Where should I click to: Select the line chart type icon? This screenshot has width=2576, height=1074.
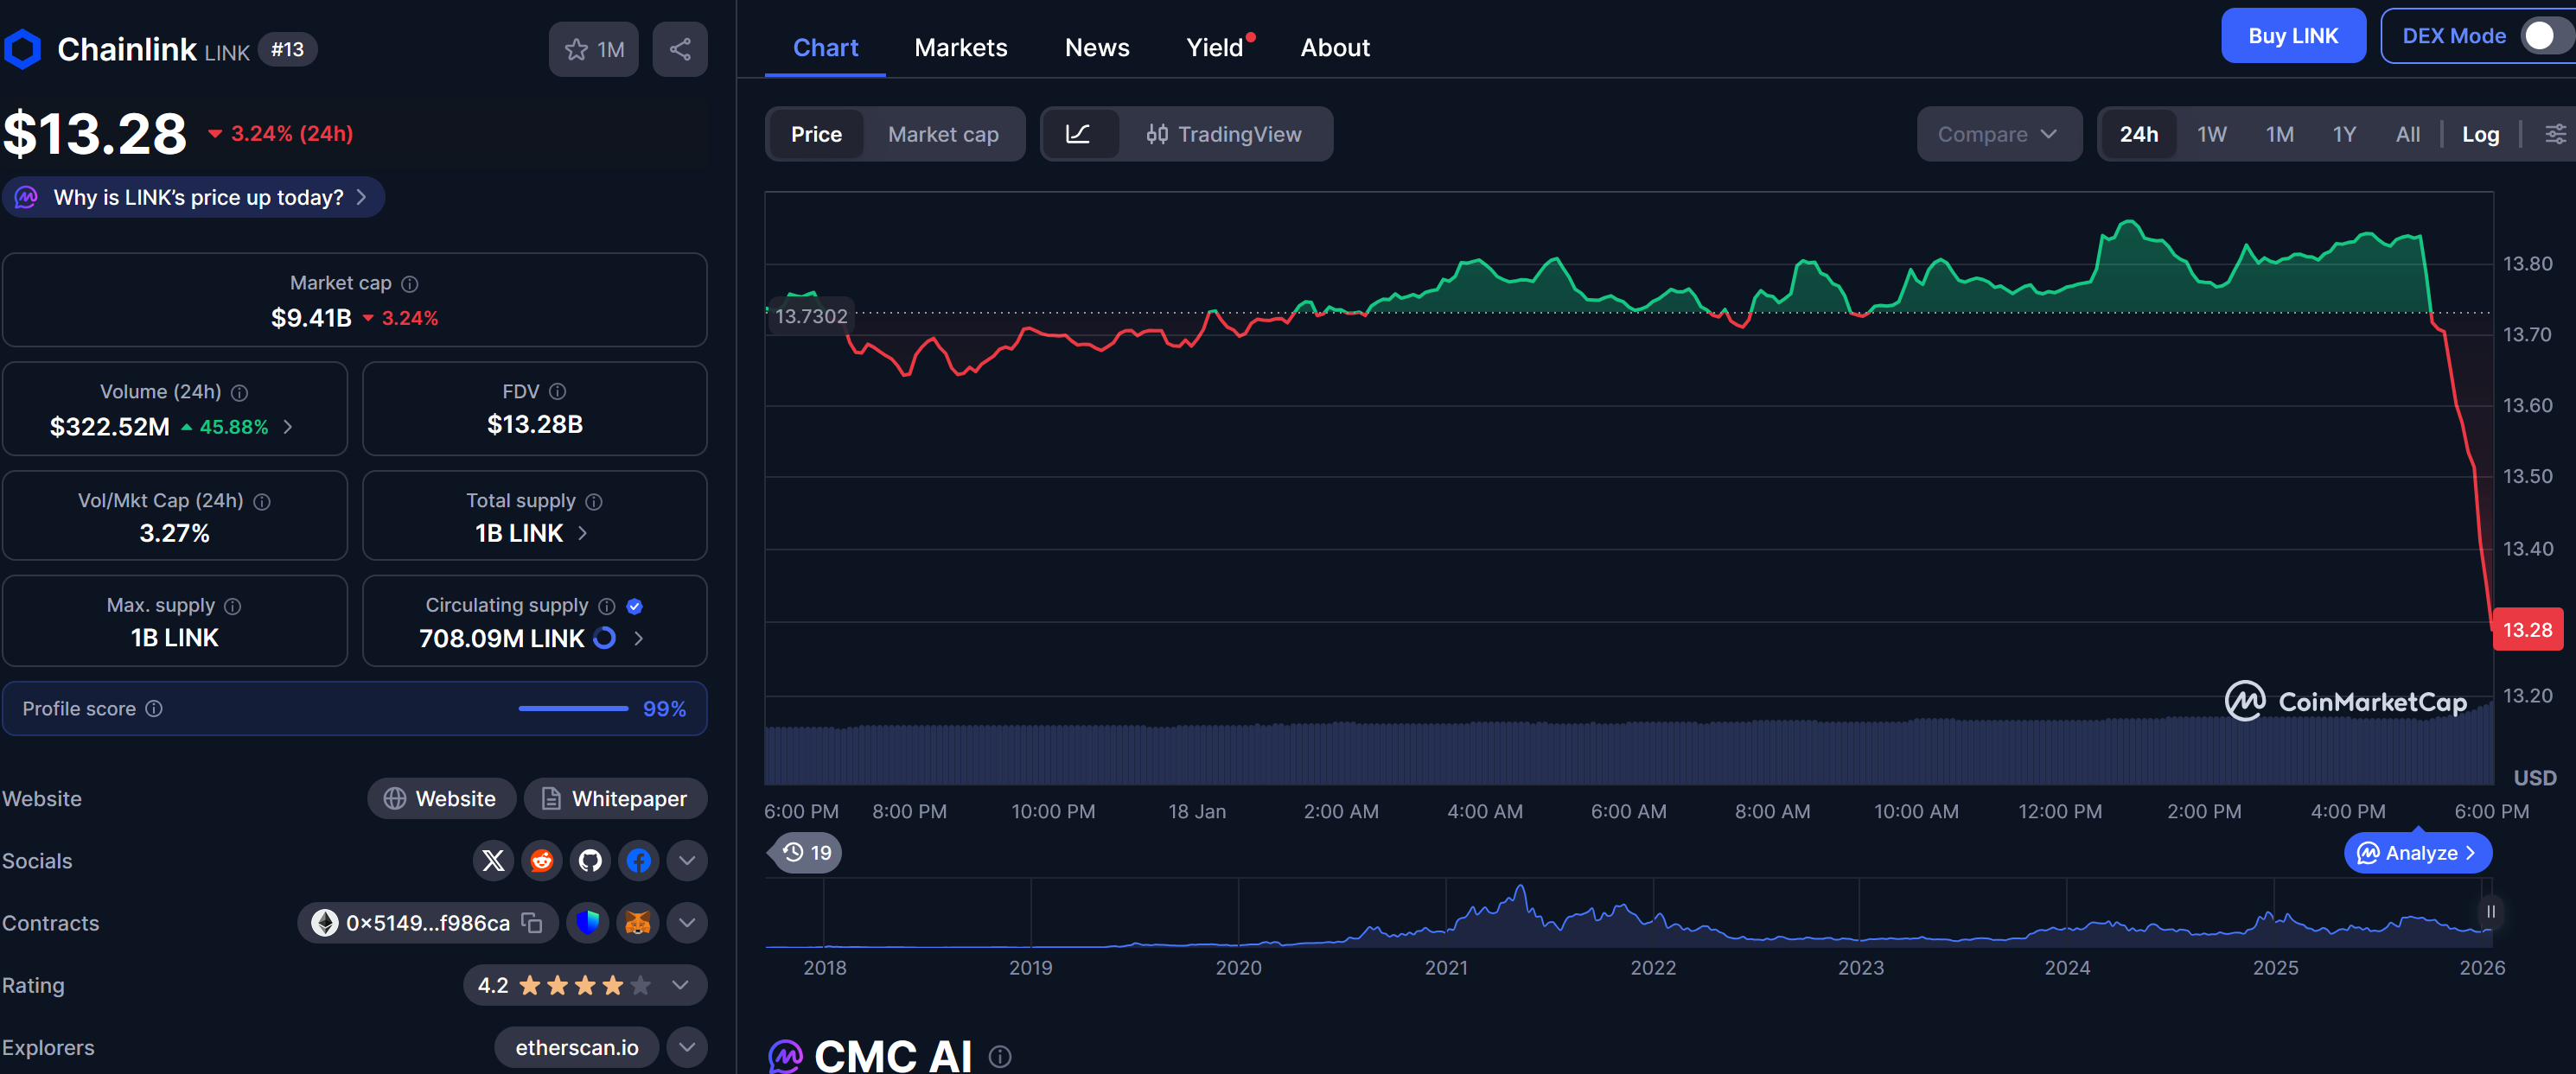[x=1078, y=134]
